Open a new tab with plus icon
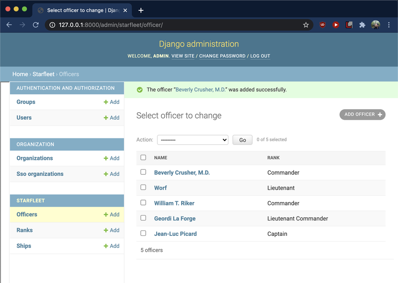This screenshot has width=398, height=283. click(x=141, y=10)
